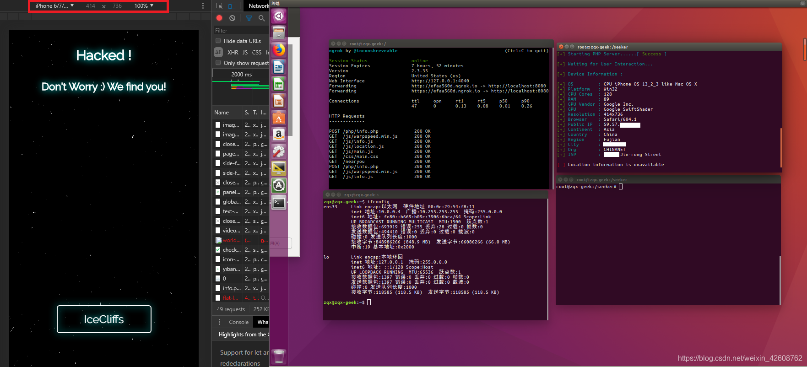Screen dimensions: 807x367
Task: Check Hide data URLs
Action: [218, 41]
